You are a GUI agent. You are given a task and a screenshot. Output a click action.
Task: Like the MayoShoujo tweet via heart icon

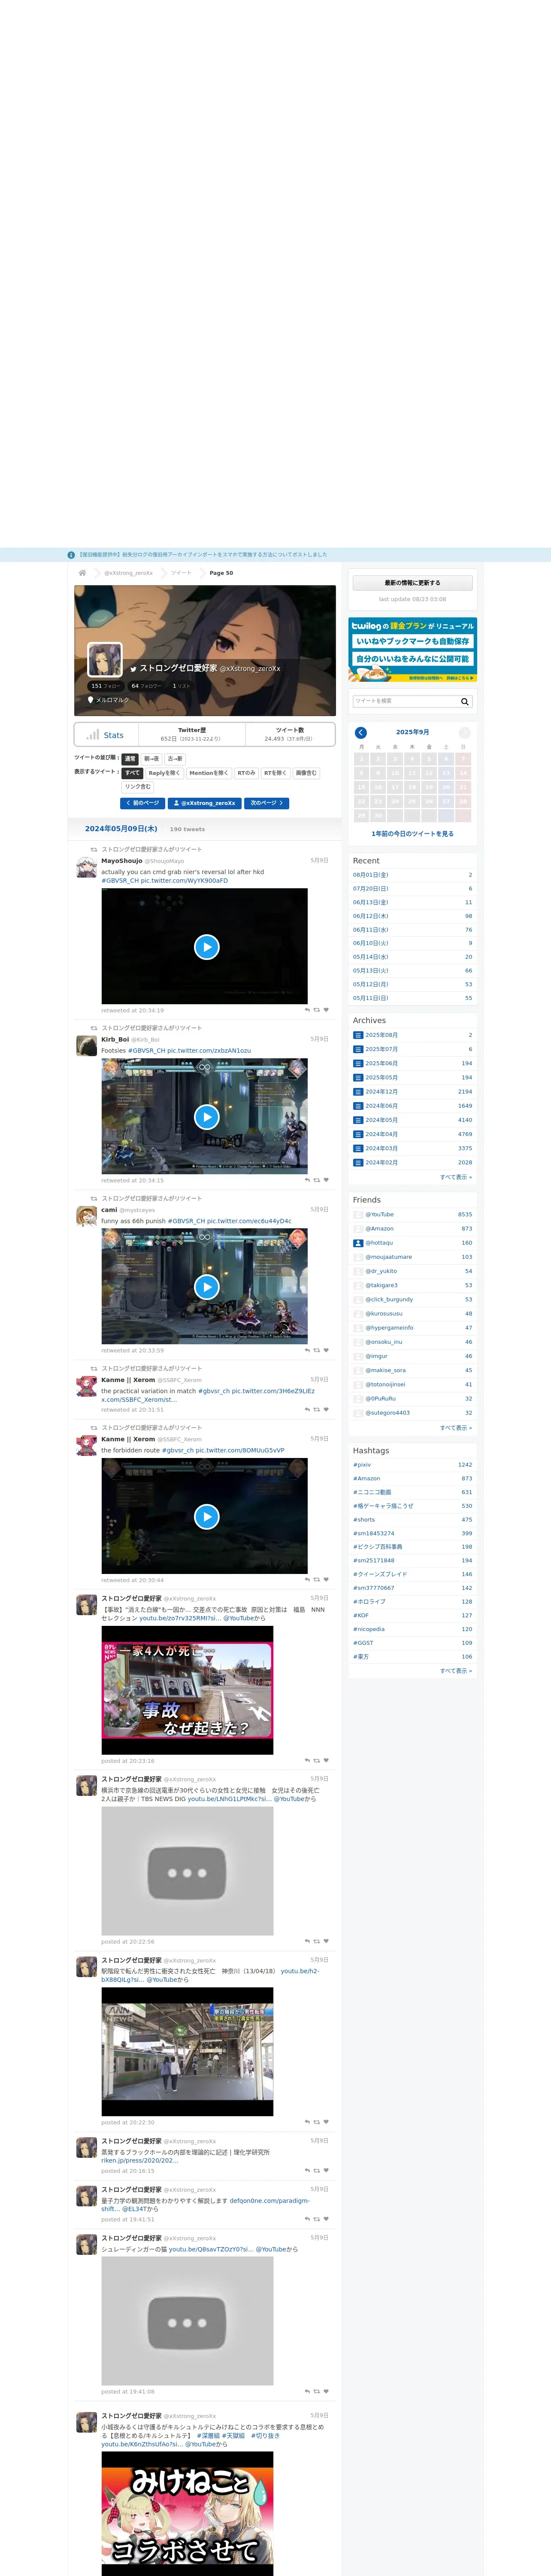point(326,1010)
